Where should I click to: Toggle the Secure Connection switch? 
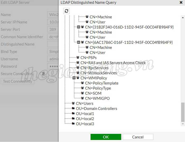(x=42, y=74)
